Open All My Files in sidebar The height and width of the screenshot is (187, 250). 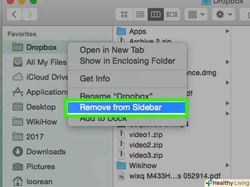39,62
